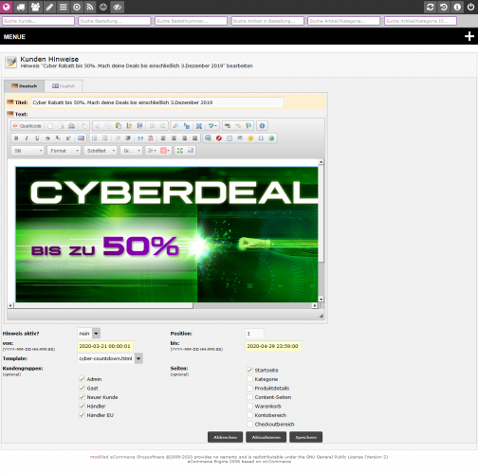The image size is (478, 474).
Task: Click the italic formatting icon
Action: tap(27, 138)
